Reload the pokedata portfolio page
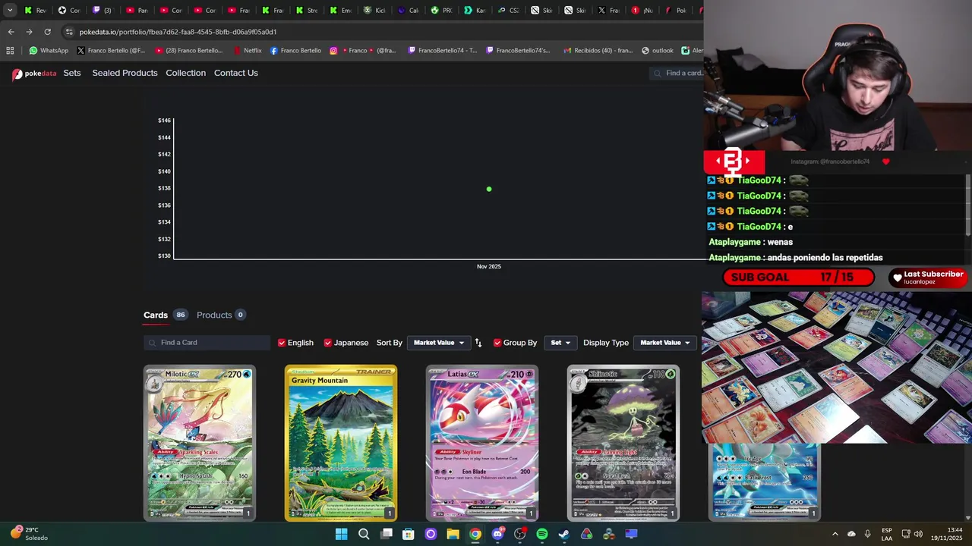 point(47,32)
